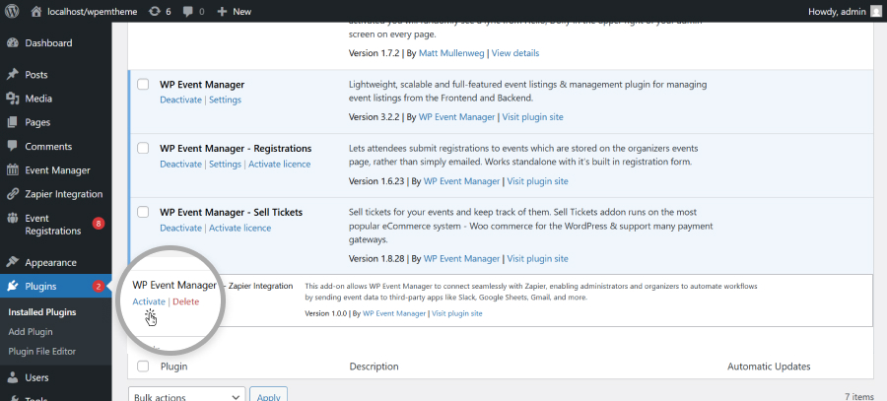Screen dimensions: 887x401
Task: Click the Apply button
Action: [269, 395]
